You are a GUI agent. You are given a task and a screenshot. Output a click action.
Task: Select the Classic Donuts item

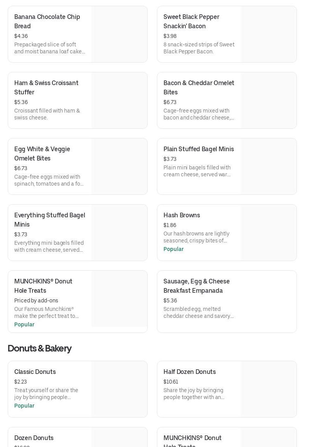point(35,372)
